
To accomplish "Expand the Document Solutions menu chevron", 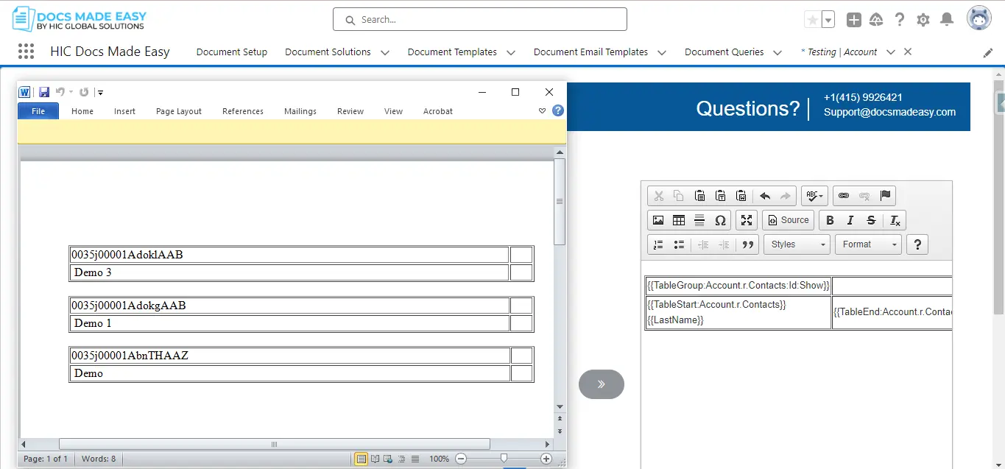I will pos(385,52).
